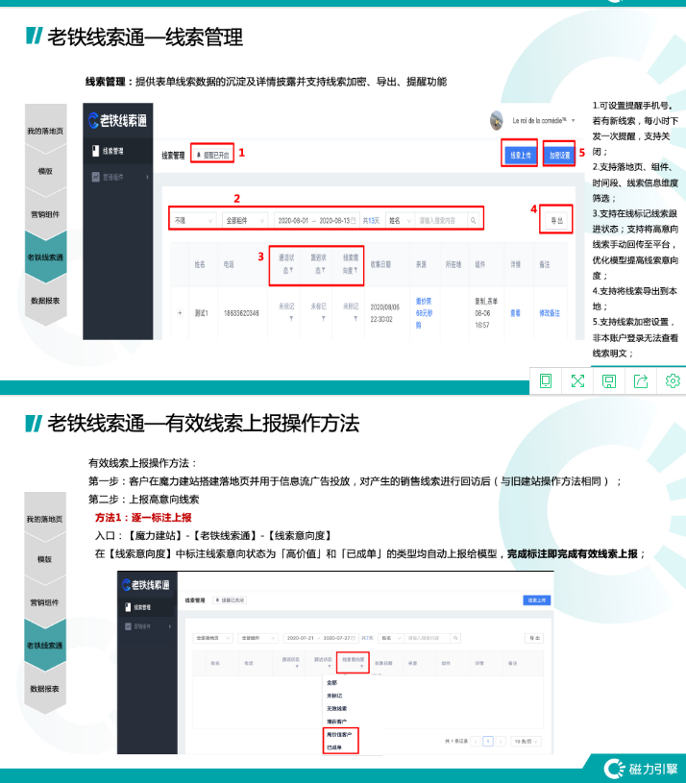
Task: Choose 已成单 from the intent filter menu
Action: point(334,747)
